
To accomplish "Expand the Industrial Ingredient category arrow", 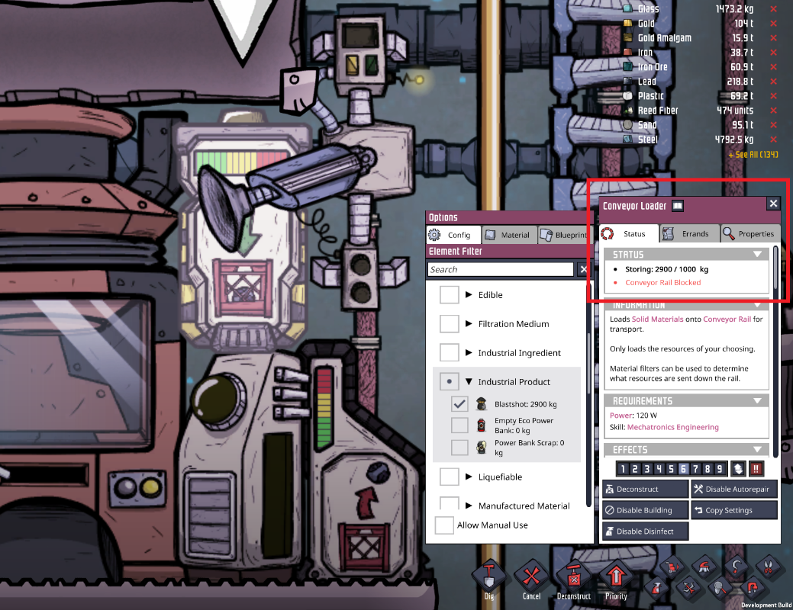I will pos(469,352).
